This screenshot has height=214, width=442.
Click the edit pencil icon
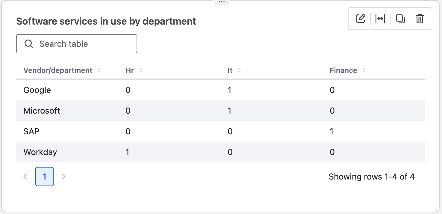(x=361, y=19)
